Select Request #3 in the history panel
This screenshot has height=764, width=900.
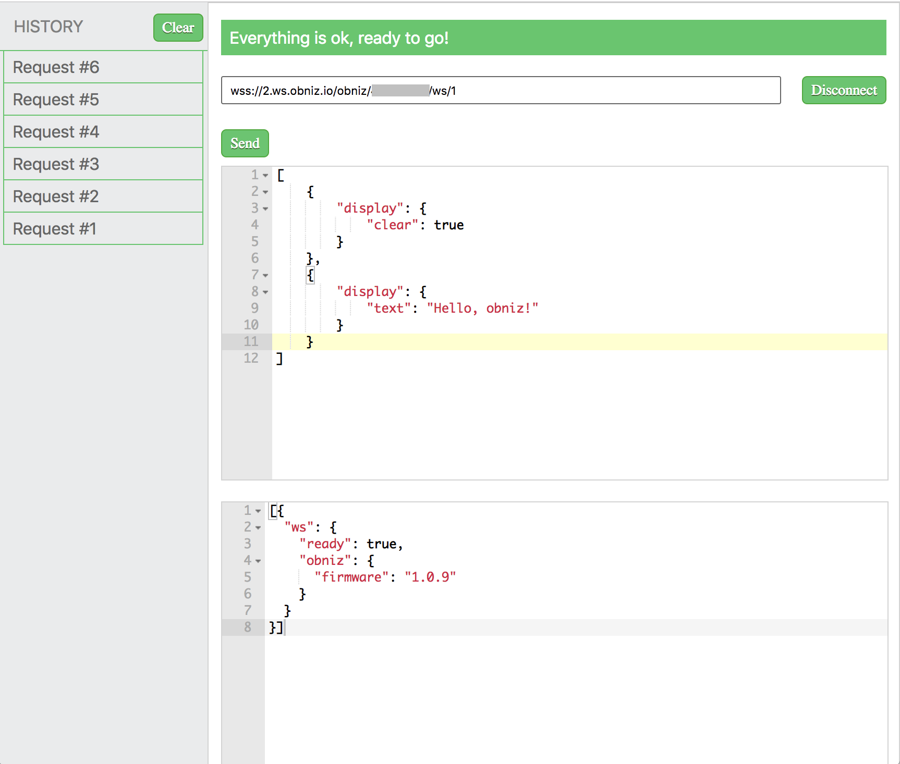point(103,164)
